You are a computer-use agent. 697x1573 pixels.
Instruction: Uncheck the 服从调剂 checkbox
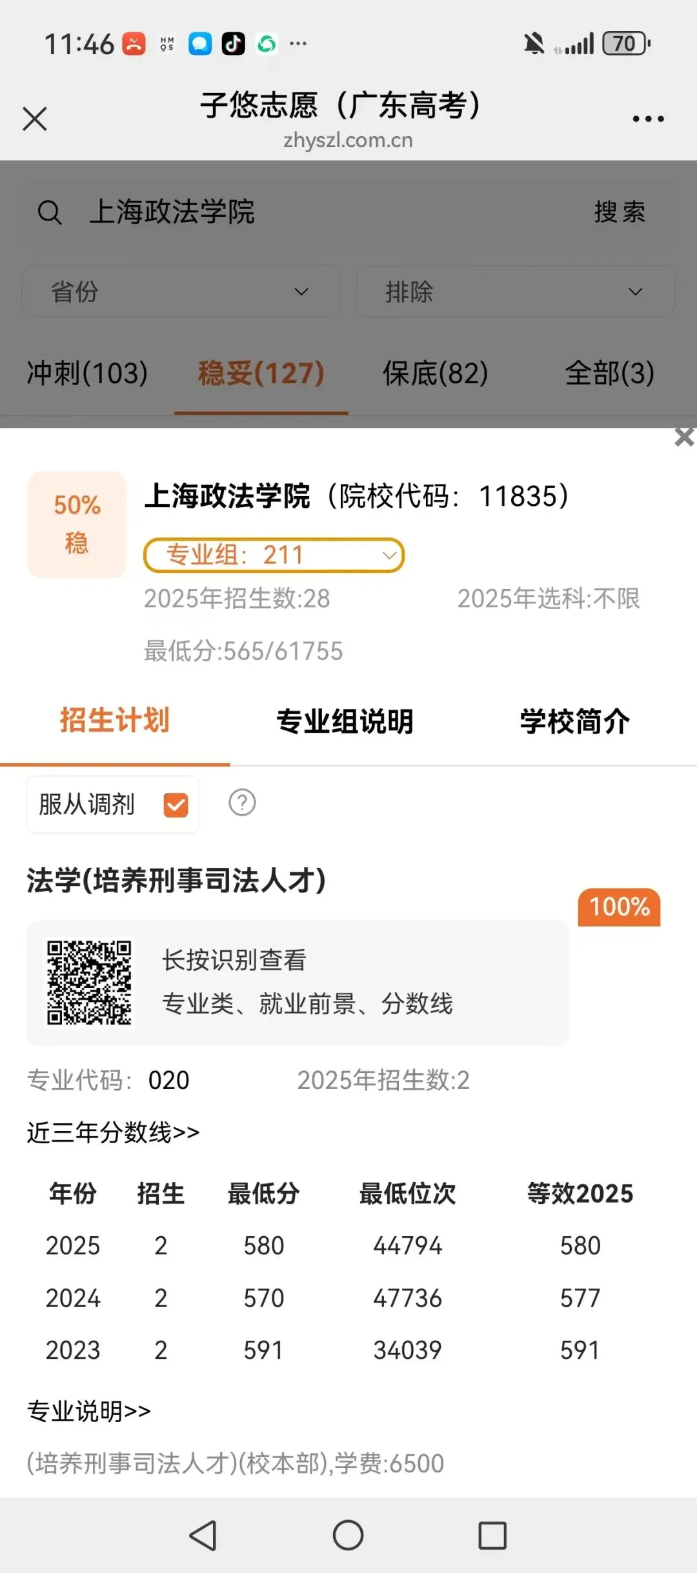(176, 805)
